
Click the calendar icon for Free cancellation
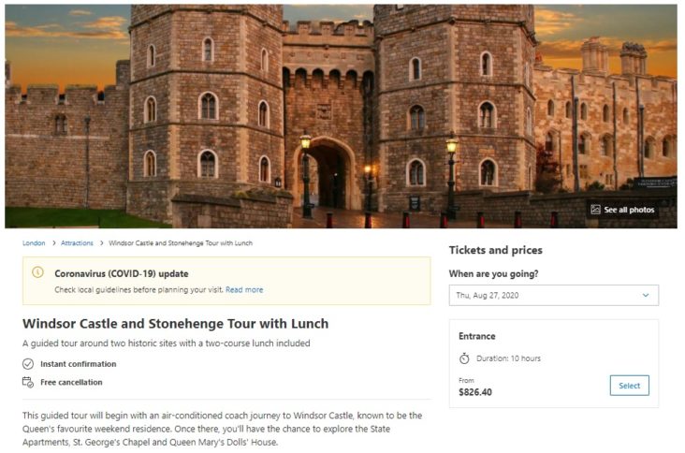coord(28,382)
